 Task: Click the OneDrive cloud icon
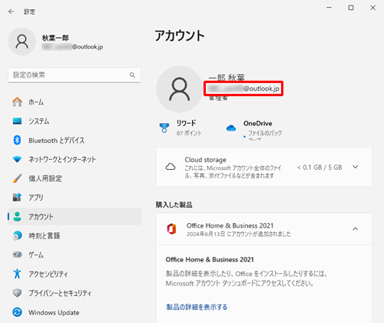231,128
